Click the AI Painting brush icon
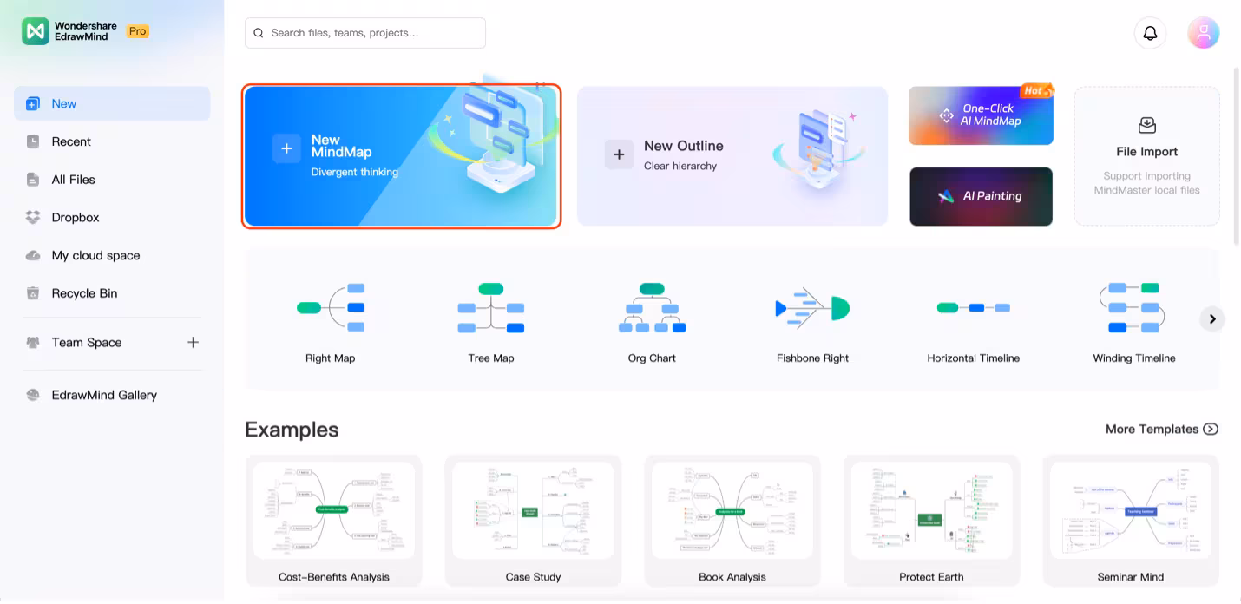1241x604 pixels. click(946, 196)
